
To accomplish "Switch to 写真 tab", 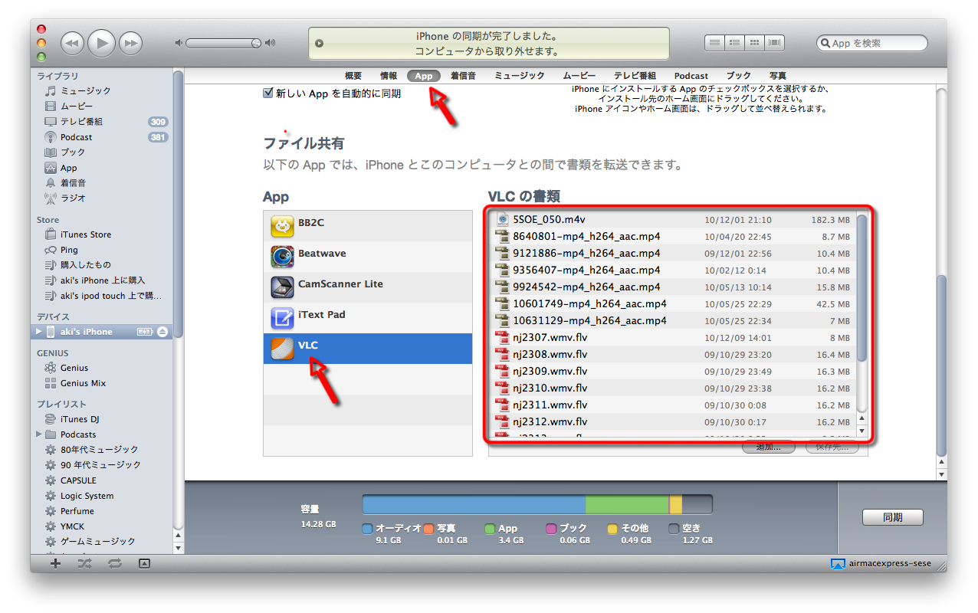I will point(778,76).
